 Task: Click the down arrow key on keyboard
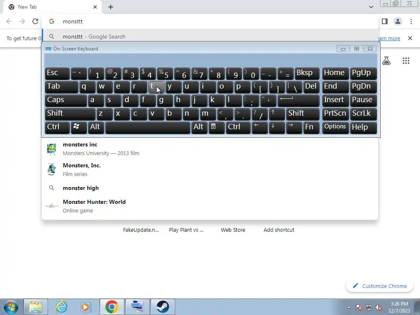pos(276,128)
